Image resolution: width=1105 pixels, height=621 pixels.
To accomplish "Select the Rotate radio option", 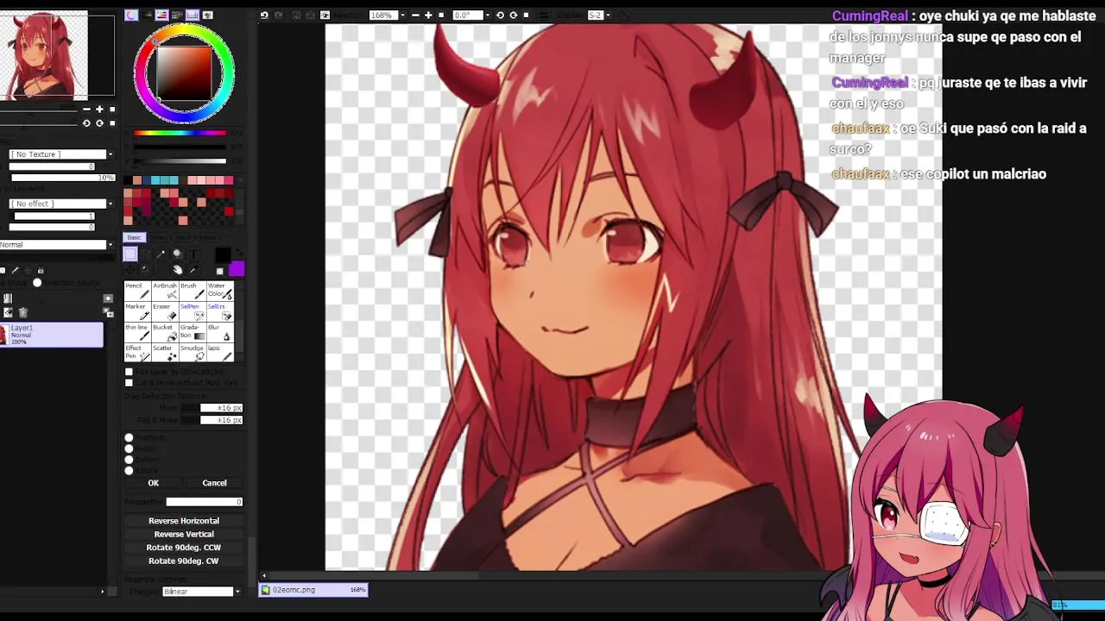I will [x=129, y=470].
